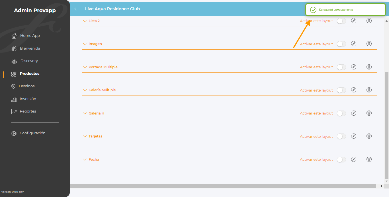Viewport: 389px width, 197px height.
Task: Activate the Lista 2 layout toggle
Action: click(x=341, y=21)
